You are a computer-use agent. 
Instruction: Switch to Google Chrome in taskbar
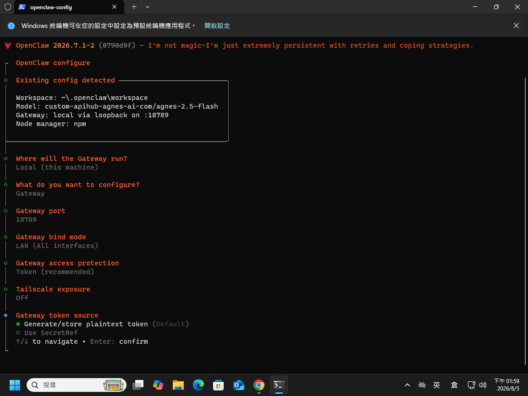259,385
